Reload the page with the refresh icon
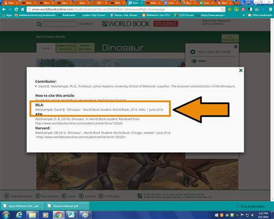Image resolution: width=274 pixels, height=219 pixels. point(16,9)
